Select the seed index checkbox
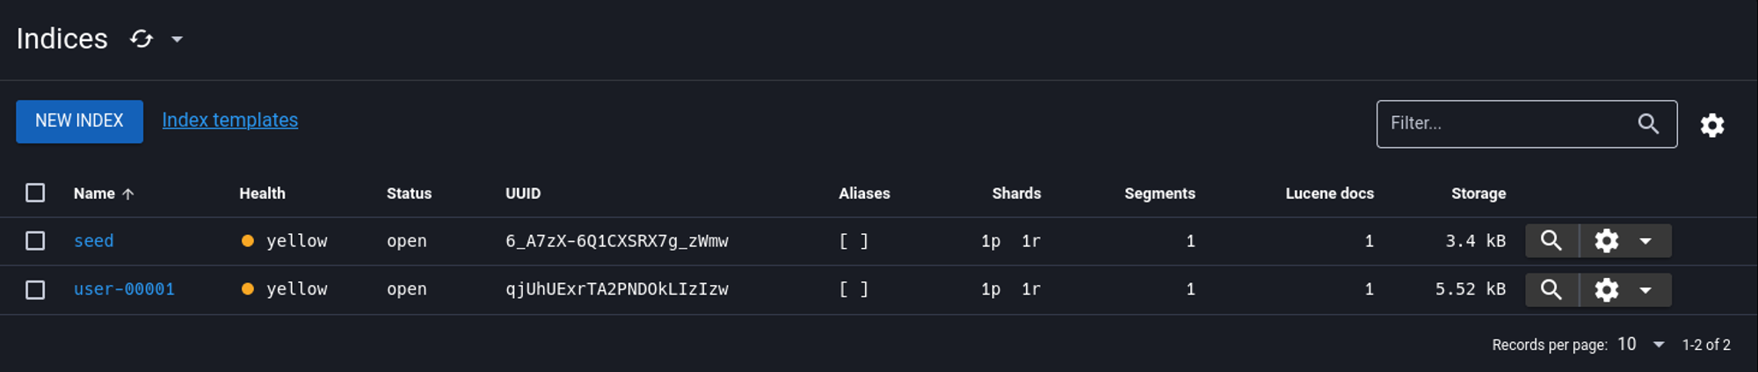This screenshot has width=1758, height=372. (35, 241)
